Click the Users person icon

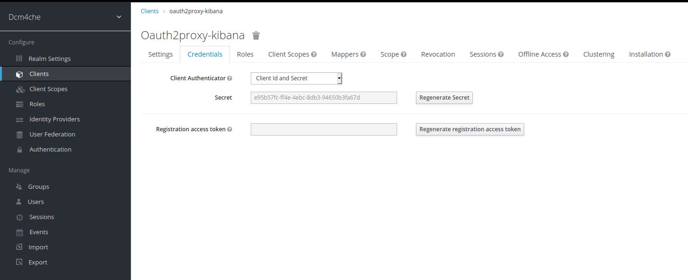pyautogui.click(x=19, y=202)
